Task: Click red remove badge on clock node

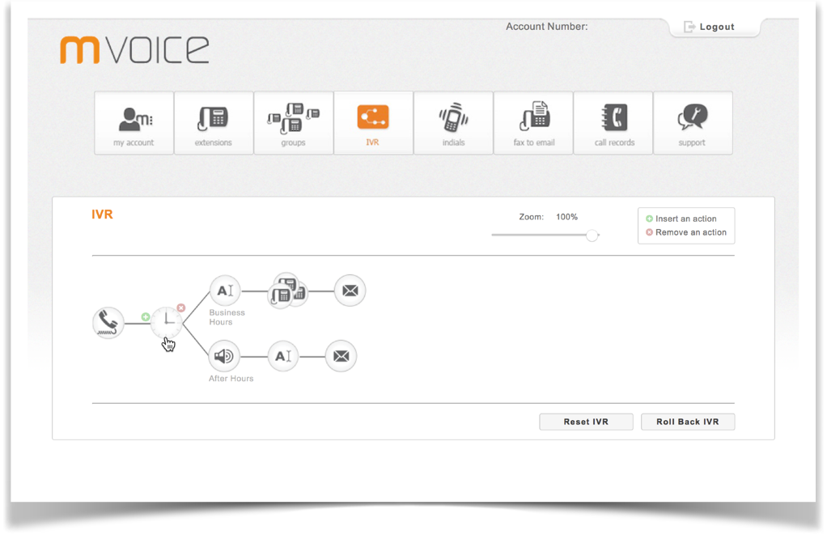Action: (x=181, y=308)
